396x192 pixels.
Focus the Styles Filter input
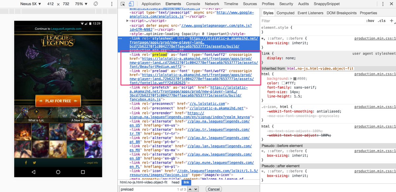click(312, 21)
